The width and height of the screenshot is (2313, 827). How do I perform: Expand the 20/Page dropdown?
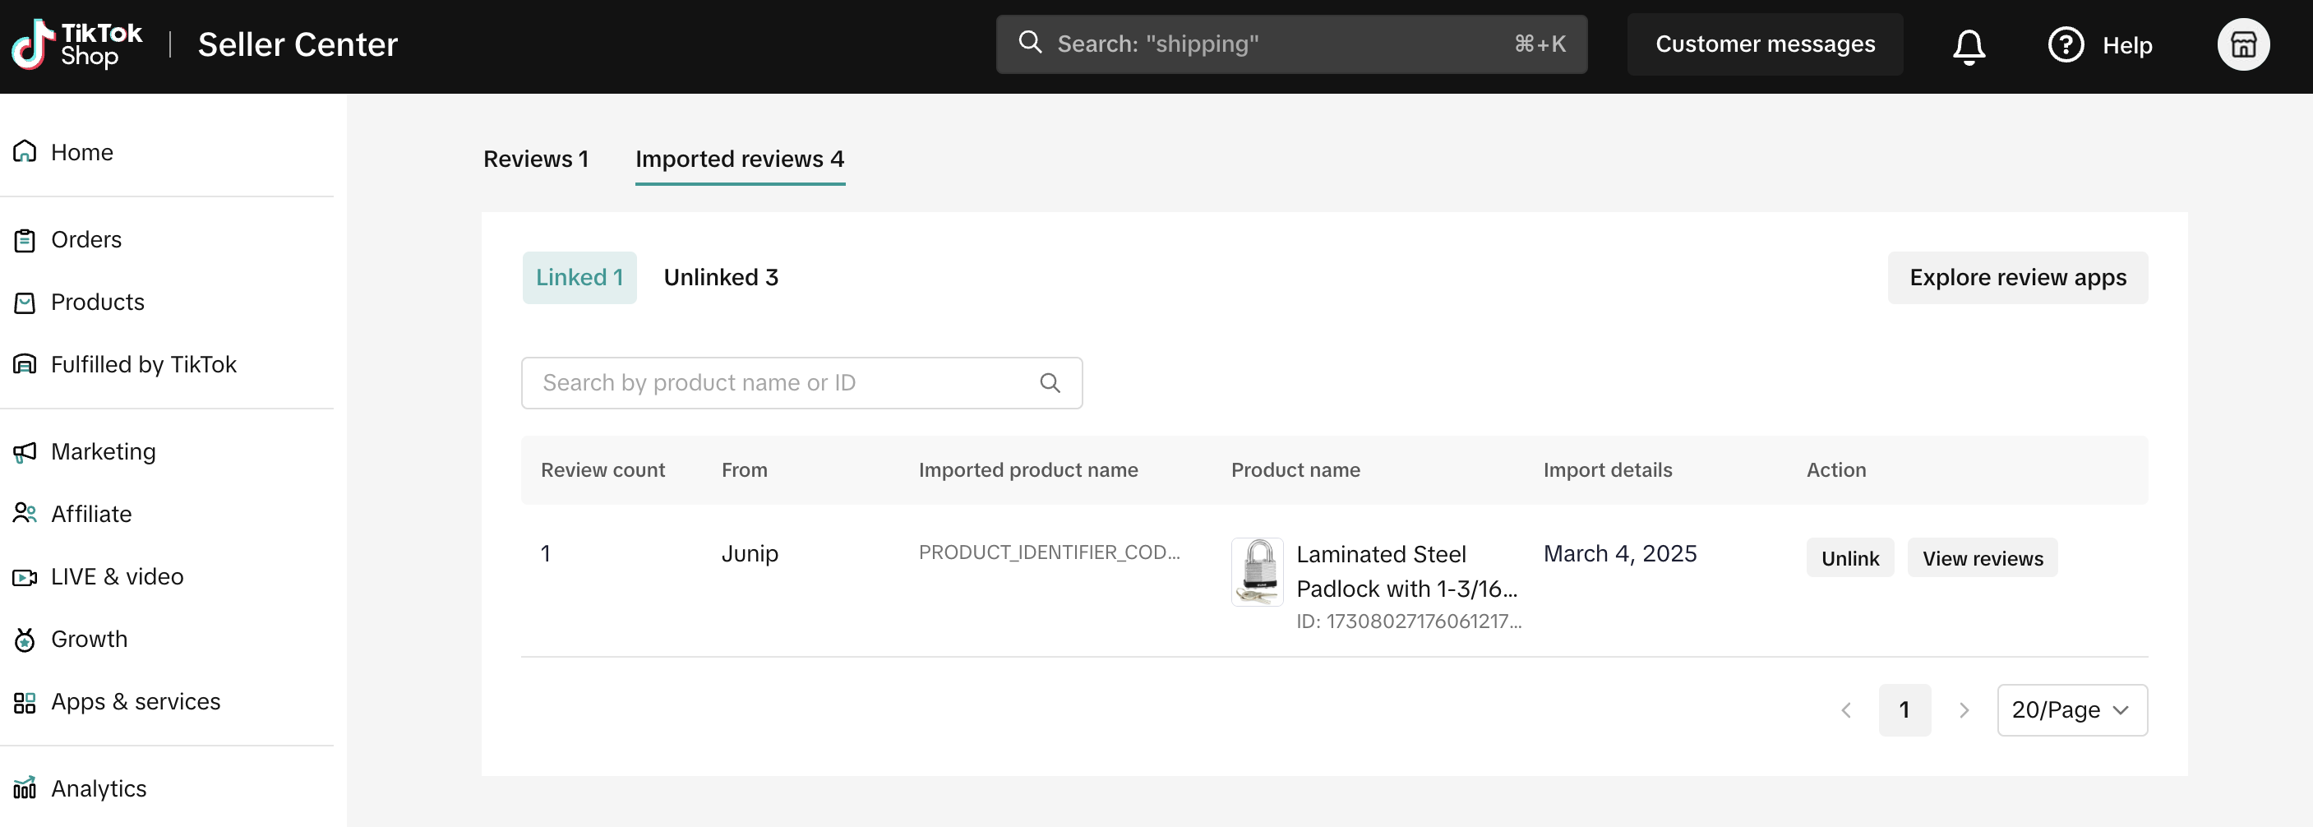pyautogui.click(x=2071, y=710)
